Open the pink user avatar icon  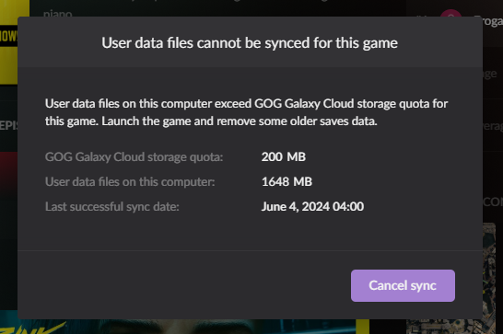tap(450, 13)
